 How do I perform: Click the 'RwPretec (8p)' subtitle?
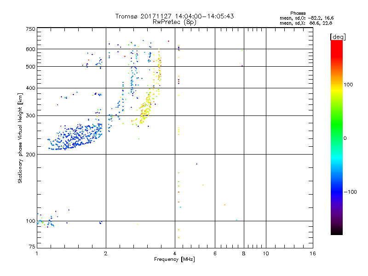click(174, 22)
